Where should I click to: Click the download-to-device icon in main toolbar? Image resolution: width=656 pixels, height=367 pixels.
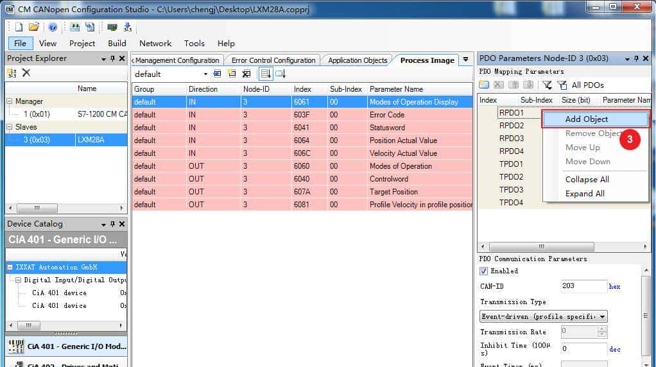[128, 27]
